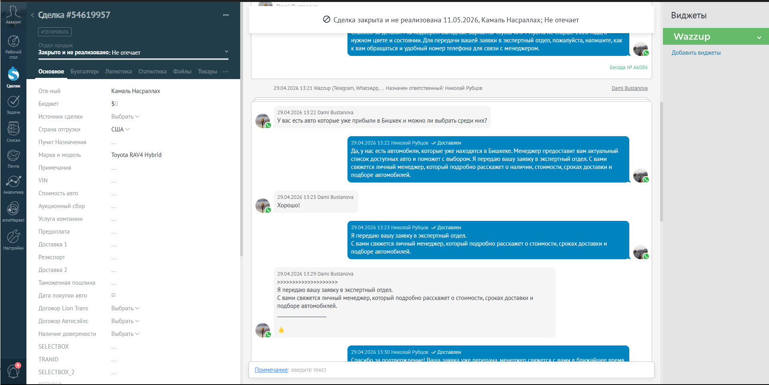The image size is (769, 385).
Task: Click the 'Беседа № A6086' conversation label
Action: pyautogui.click(x=628, y=67)
